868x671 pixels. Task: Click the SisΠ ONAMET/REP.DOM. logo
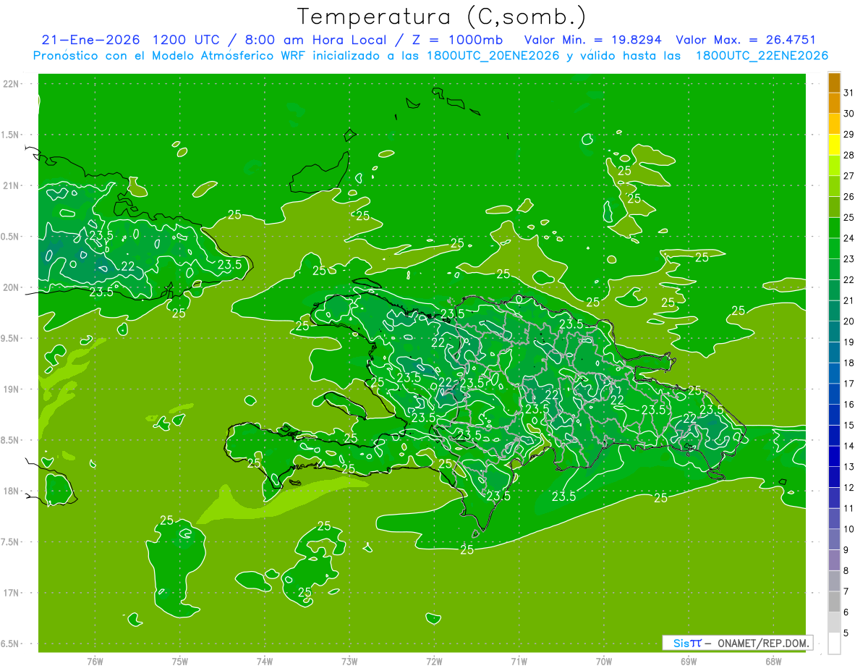736,643
